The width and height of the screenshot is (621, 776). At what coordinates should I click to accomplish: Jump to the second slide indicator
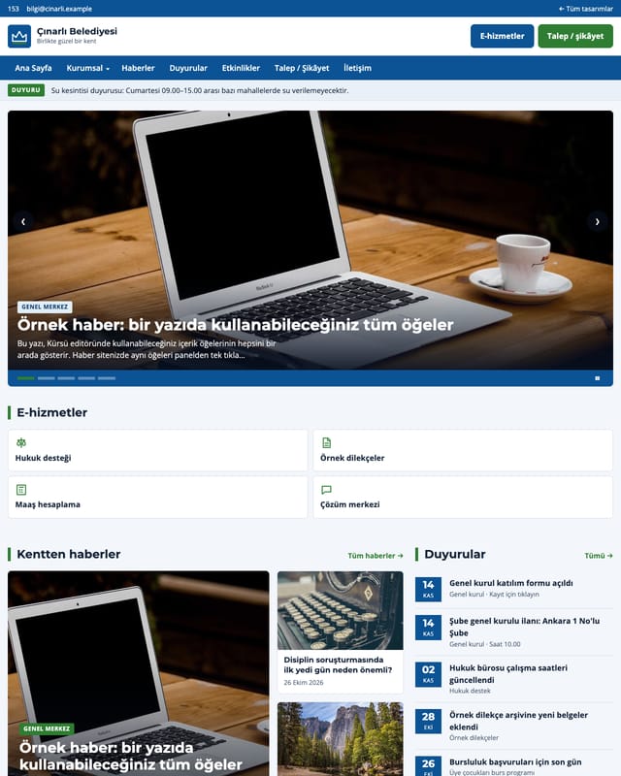pyautogui.click(x=46, y=378)
